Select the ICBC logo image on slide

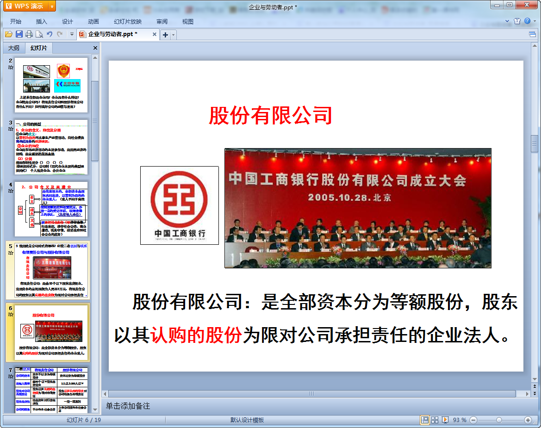[180, 205]
